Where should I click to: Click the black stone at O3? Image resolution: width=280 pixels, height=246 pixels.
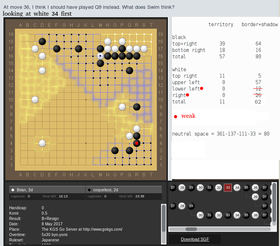click(x=115, y=151)
